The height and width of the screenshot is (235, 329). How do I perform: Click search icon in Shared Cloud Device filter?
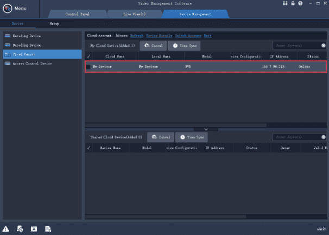tap(323, 137)
